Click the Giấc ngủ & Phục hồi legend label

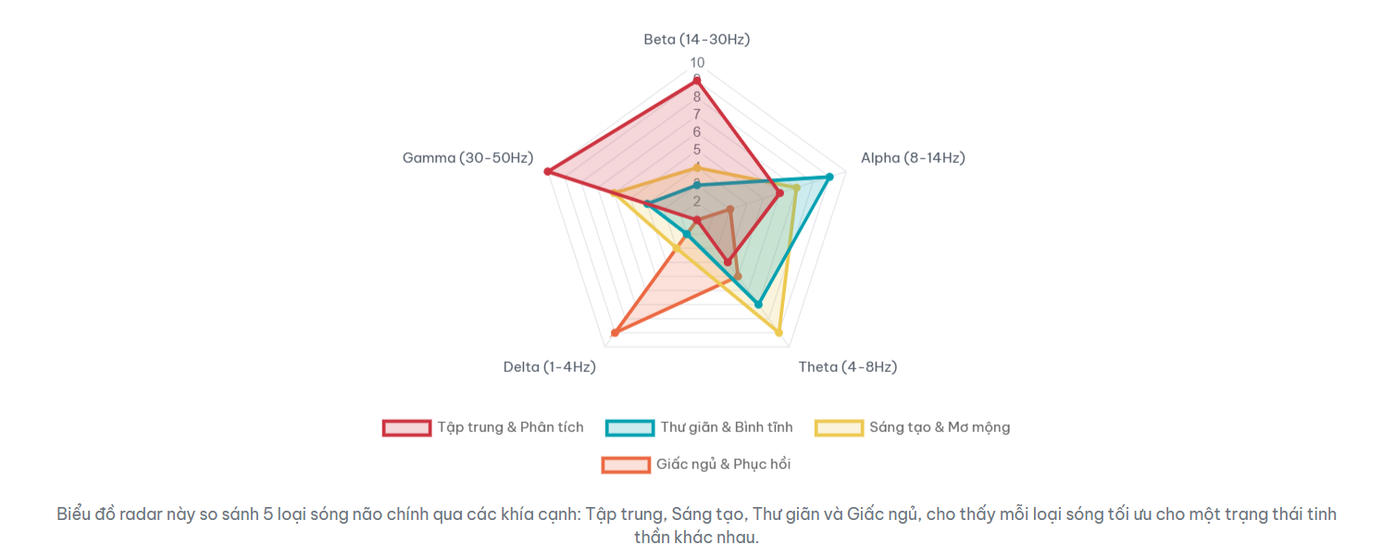tap(723, 464)
